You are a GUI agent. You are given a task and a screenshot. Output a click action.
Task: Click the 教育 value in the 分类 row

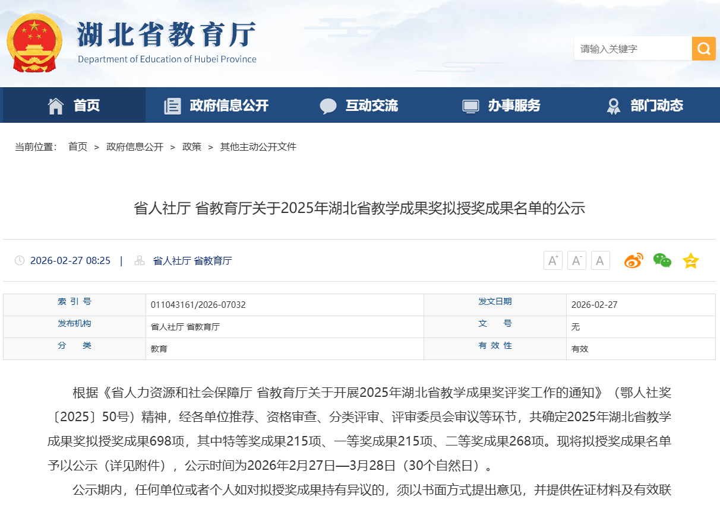pos(159,349)
